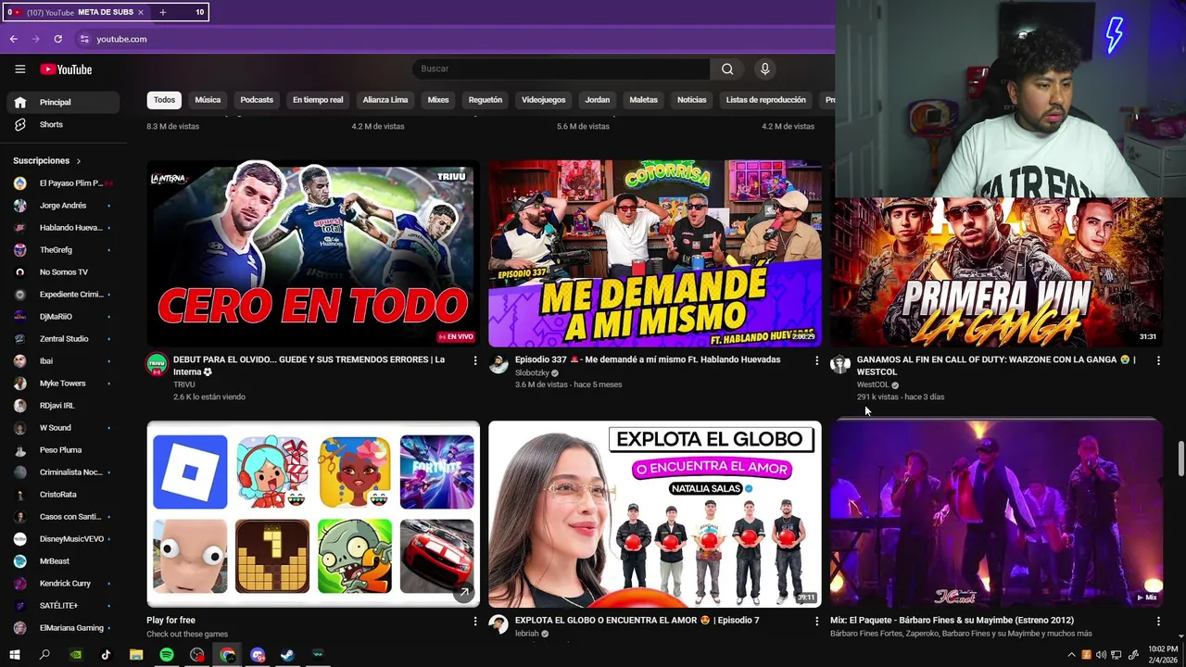Open the site info icon in the address bar
Viewport: 1186px width, 667px height.
point(84,39)
